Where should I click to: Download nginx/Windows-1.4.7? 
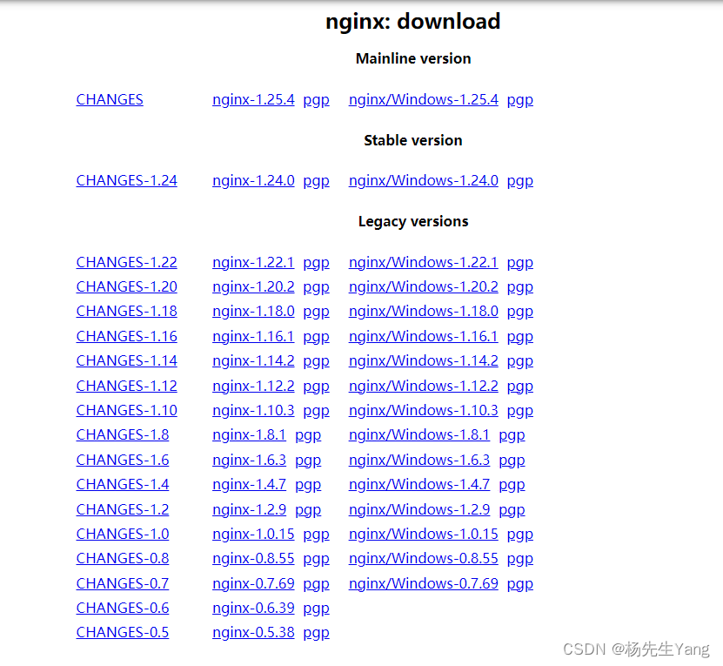click(x=419, y=485)
